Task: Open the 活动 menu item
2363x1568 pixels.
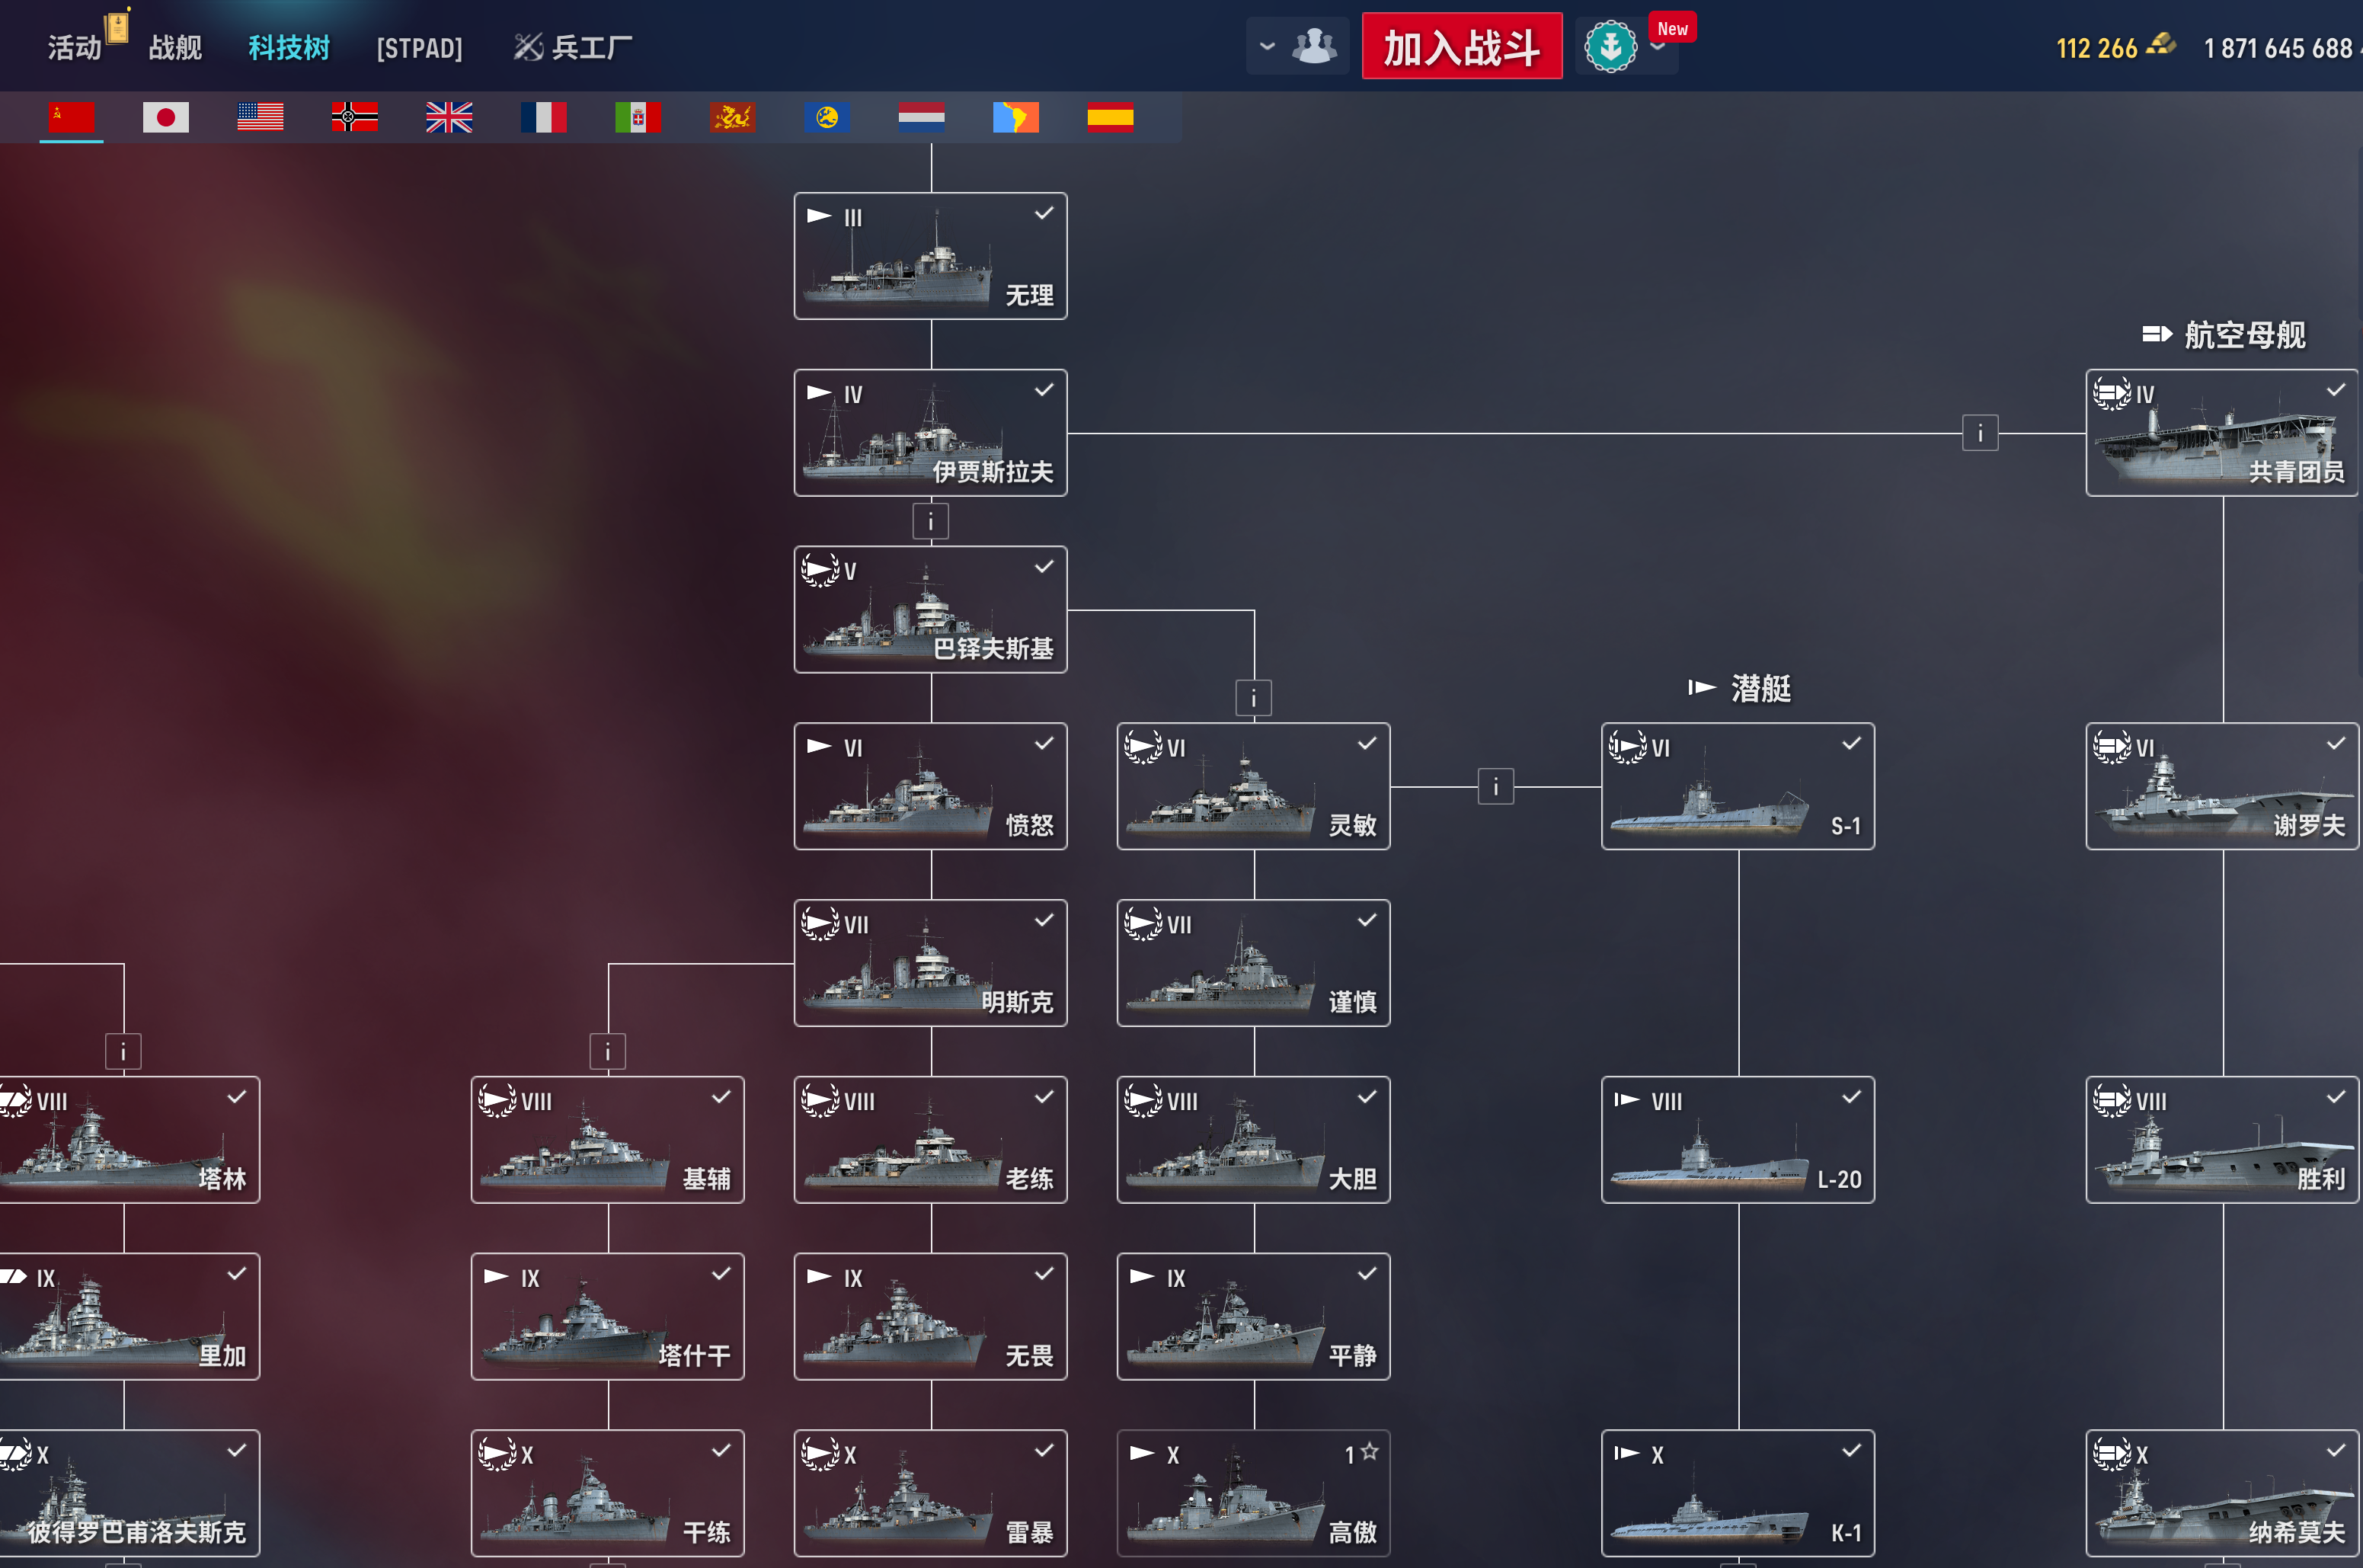Action: 75,47
